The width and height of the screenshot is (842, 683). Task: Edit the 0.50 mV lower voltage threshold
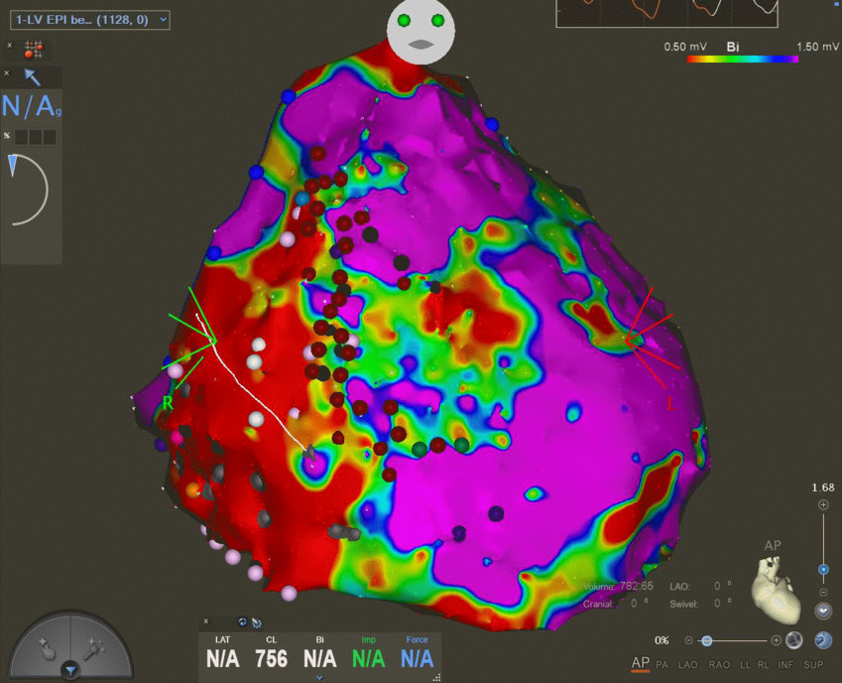tap(685, 47)
